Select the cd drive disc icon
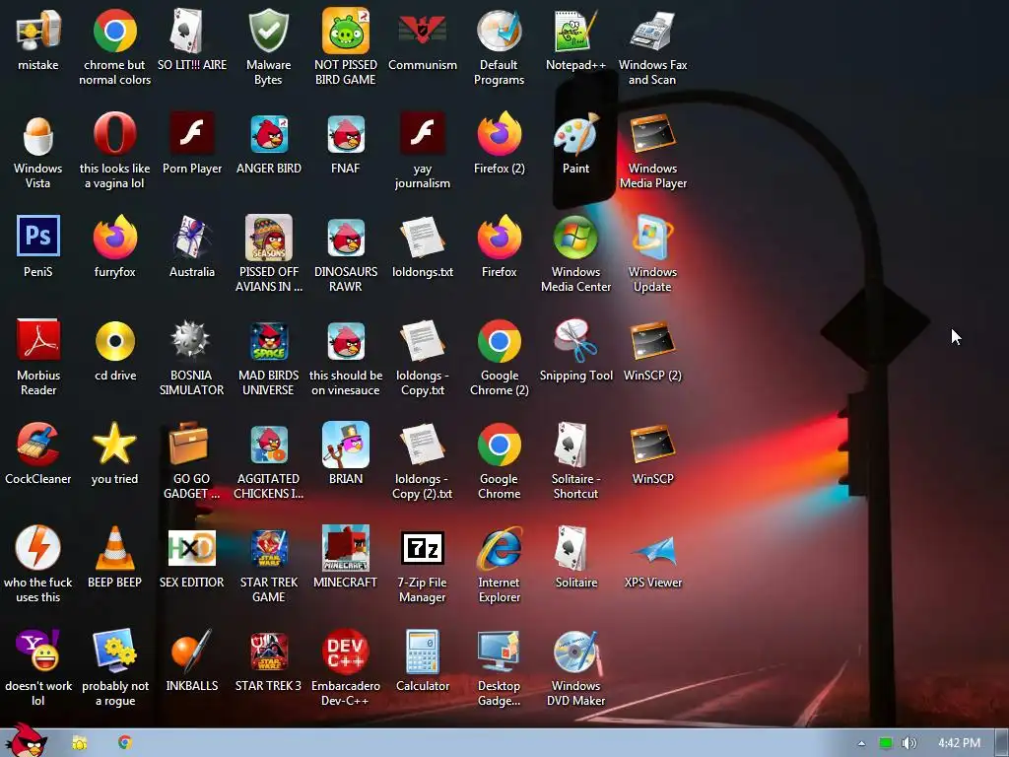 (114, 341)
